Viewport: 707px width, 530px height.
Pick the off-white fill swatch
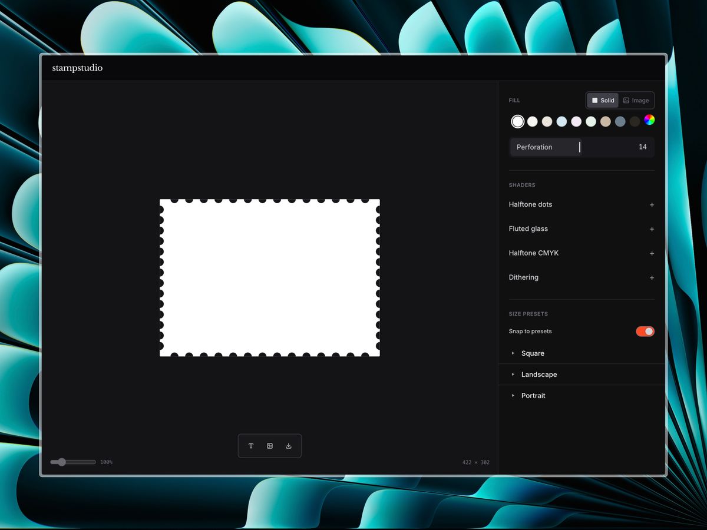tap(533, 121)
